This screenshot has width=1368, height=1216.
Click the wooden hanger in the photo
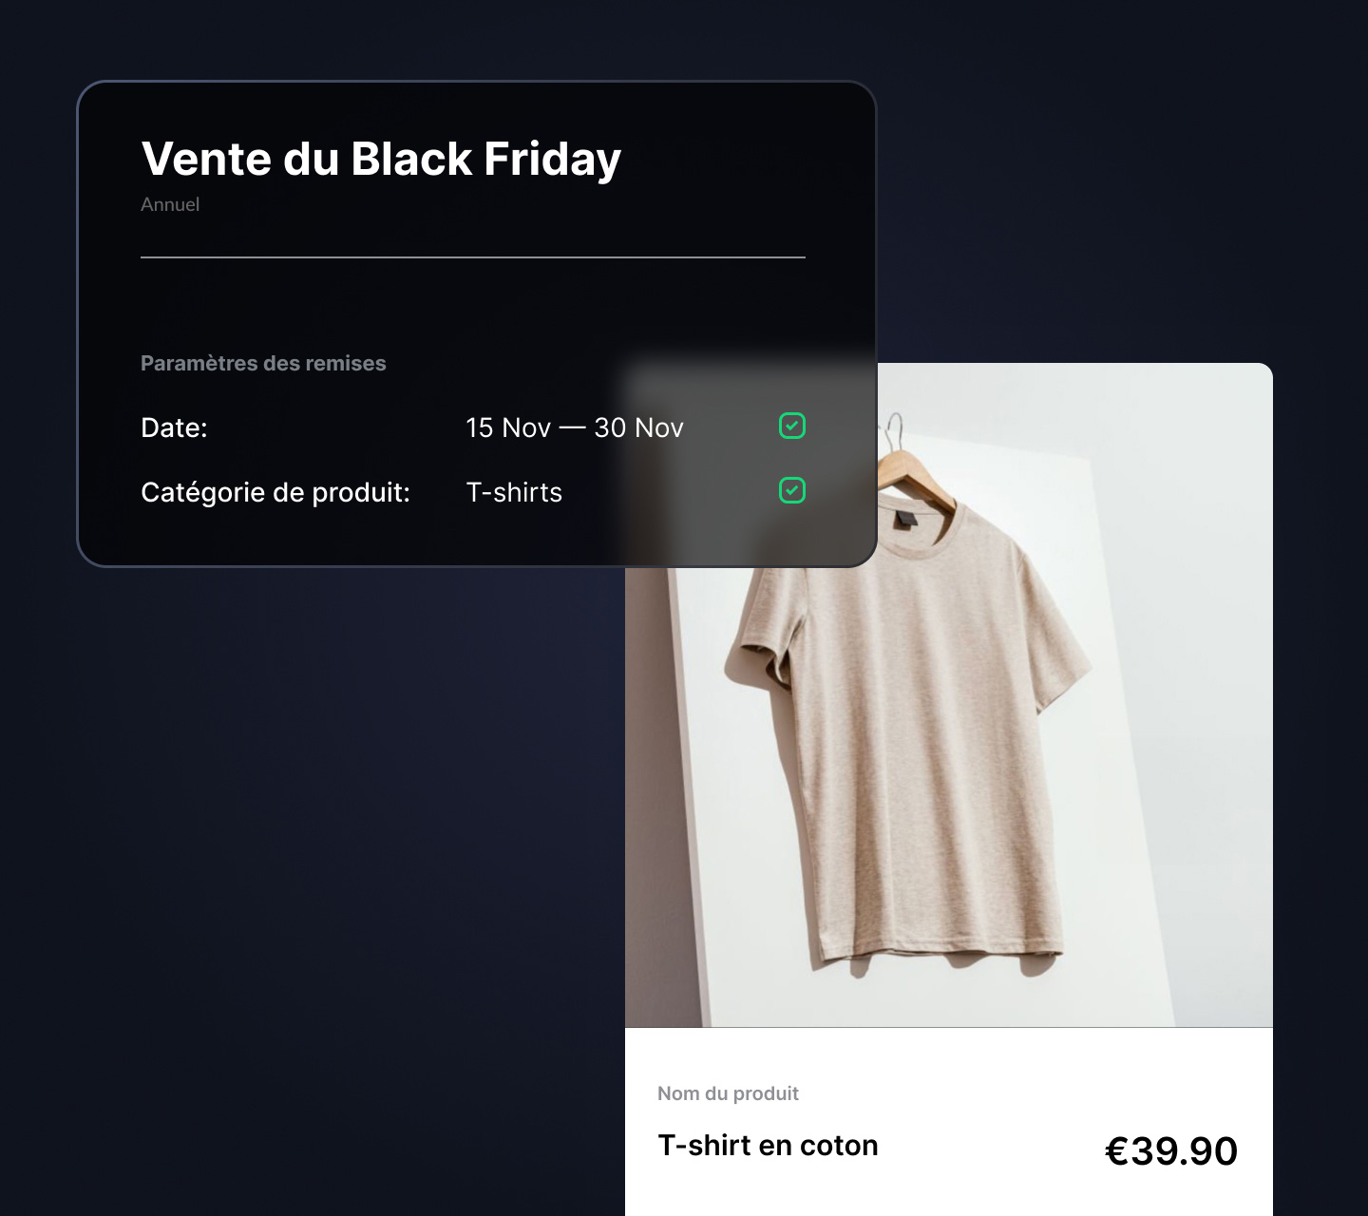pos(921,474)
